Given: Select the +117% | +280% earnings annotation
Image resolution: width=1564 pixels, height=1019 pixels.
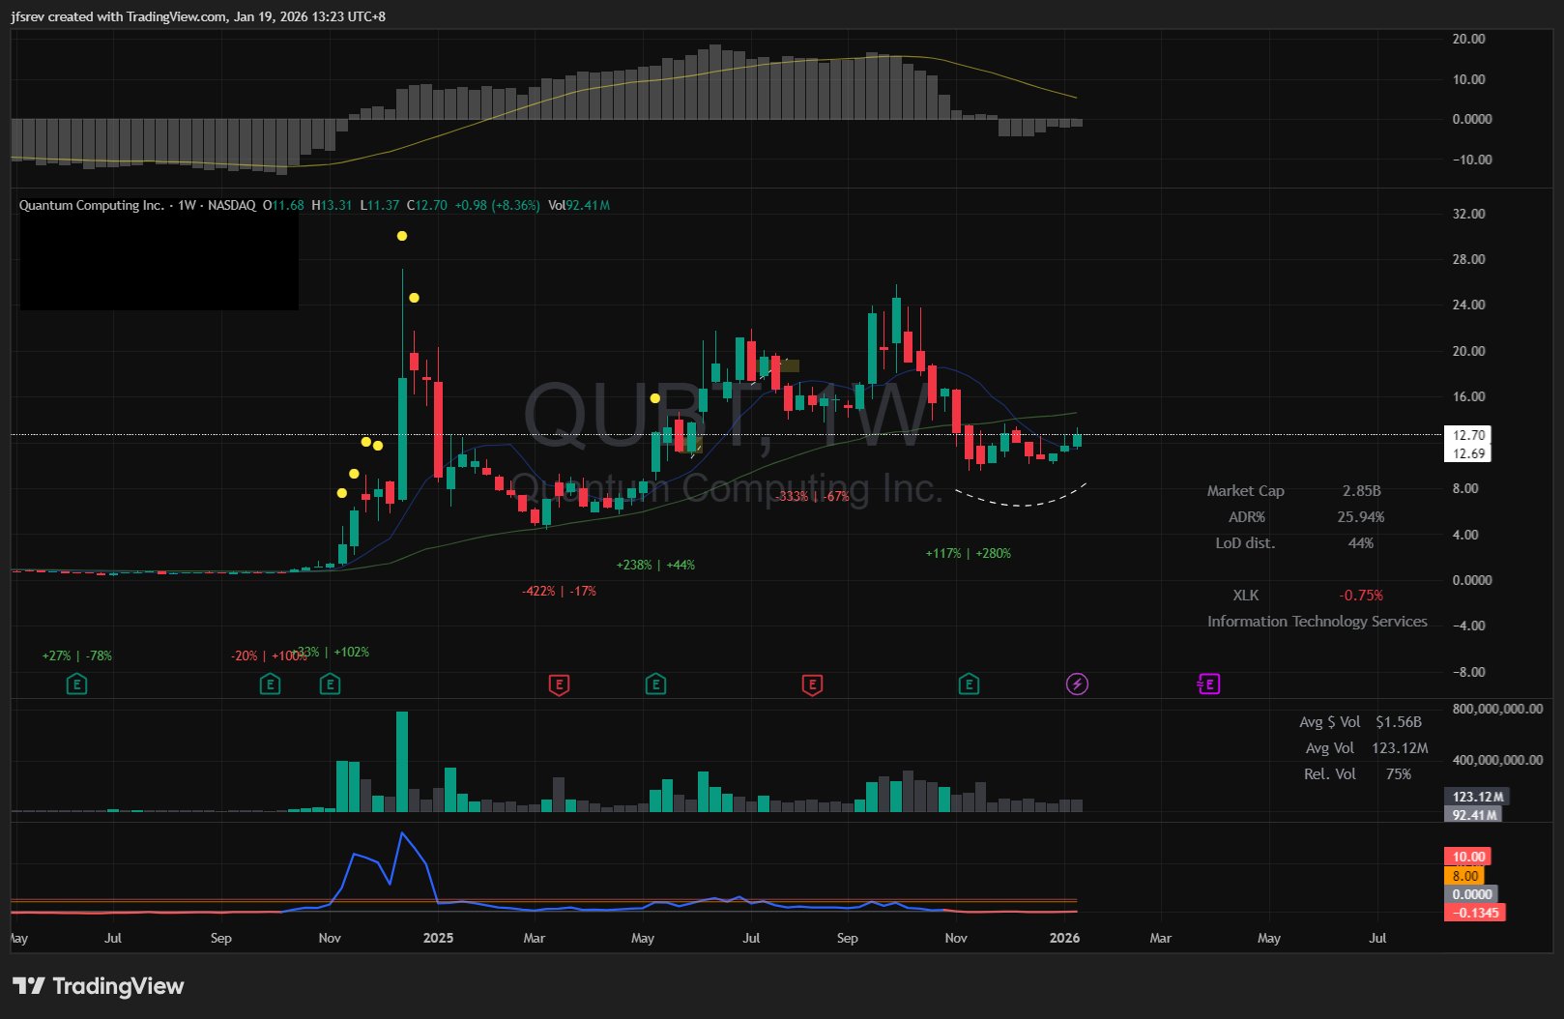Looking at the screenshot, I should (969, 553).
